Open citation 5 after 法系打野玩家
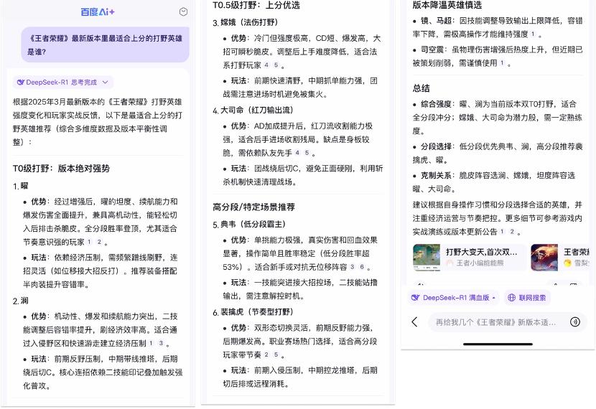The height and width of the screenshot is (409, 596). [x=276, y=65]
